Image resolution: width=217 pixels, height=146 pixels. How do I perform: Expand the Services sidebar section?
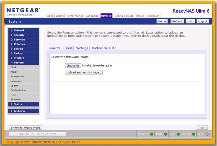(24, 40)
